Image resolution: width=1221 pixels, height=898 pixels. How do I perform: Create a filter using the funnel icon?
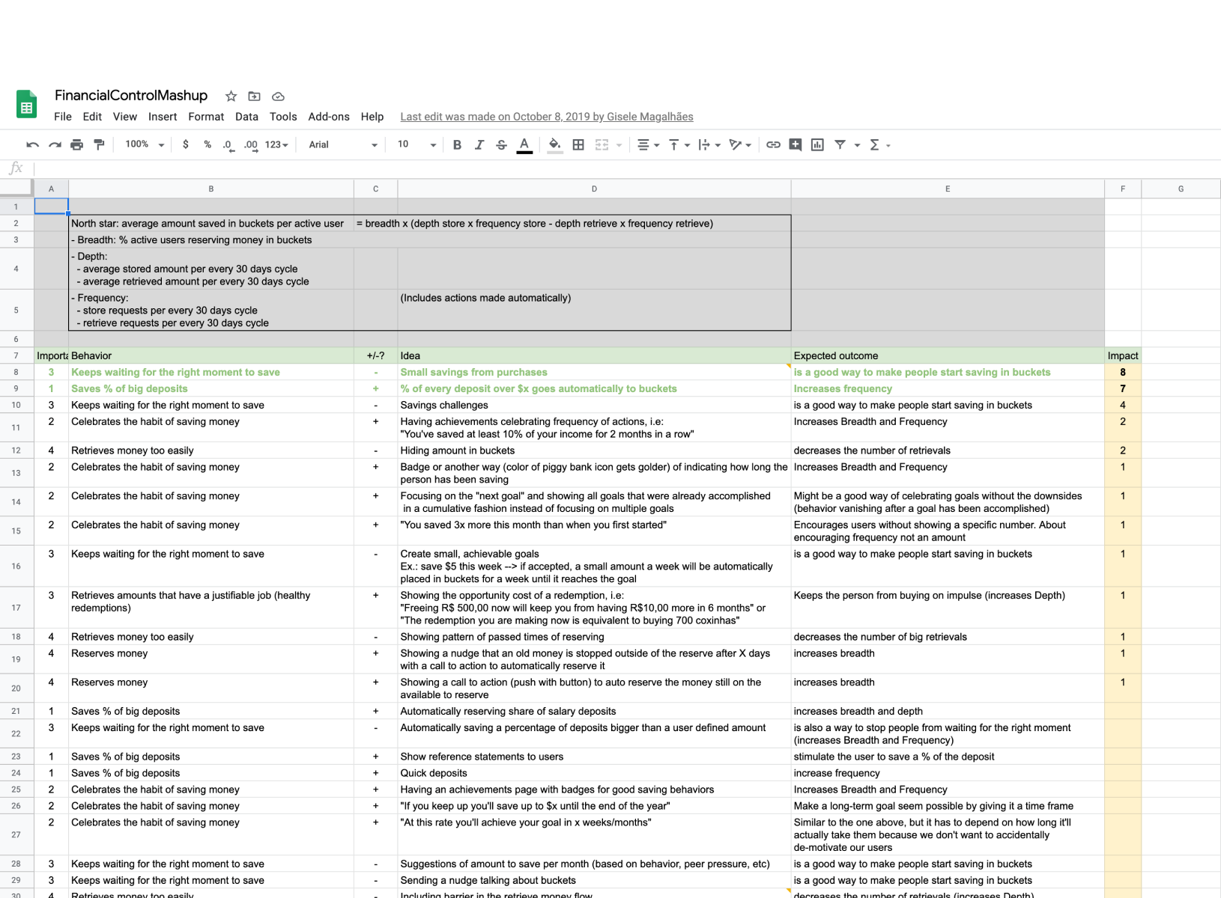[840, 145]
